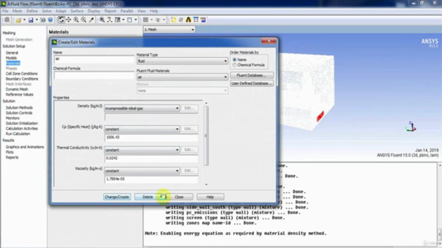Click the Zoom Out magnifier icon
The height and width of the screenshot is (248, 442).
[84, 20]
